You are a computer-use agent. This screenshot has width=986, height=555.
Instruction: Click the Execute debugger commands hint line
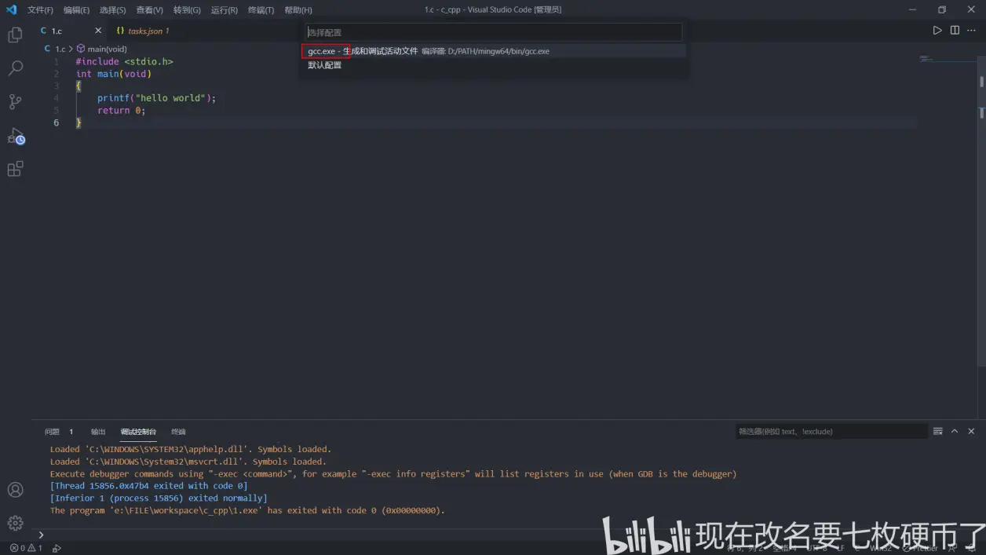pos(393,474)
